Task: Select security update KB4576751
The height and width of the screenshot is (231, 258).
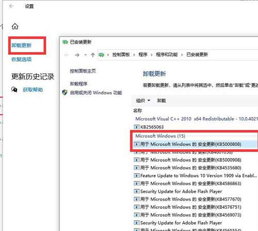Action: [190, 207]
